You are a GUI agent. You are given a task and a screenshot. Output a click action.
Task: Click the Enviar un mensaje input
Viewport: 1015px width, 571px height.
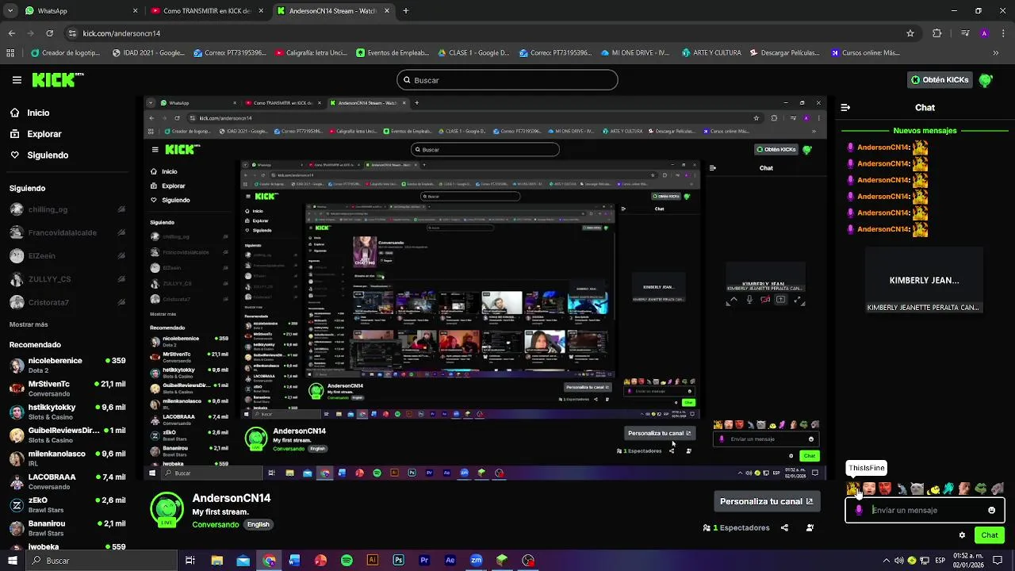click(925, 510)
